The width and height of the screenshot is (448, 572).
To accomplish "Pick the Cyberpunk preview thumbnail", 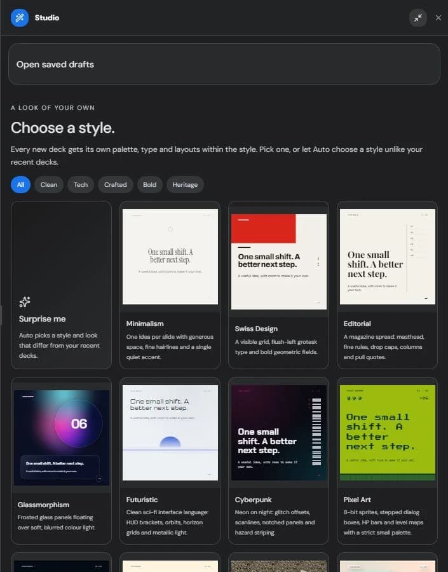I will [279, 433].
